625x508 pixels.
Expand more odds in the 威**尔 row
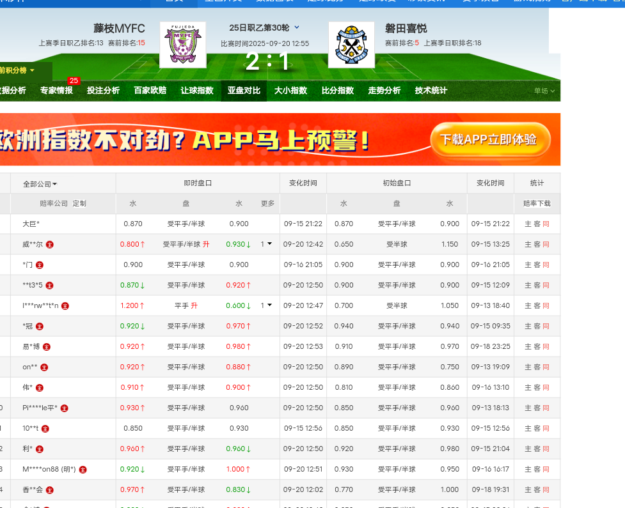click(x=266, y=244)
